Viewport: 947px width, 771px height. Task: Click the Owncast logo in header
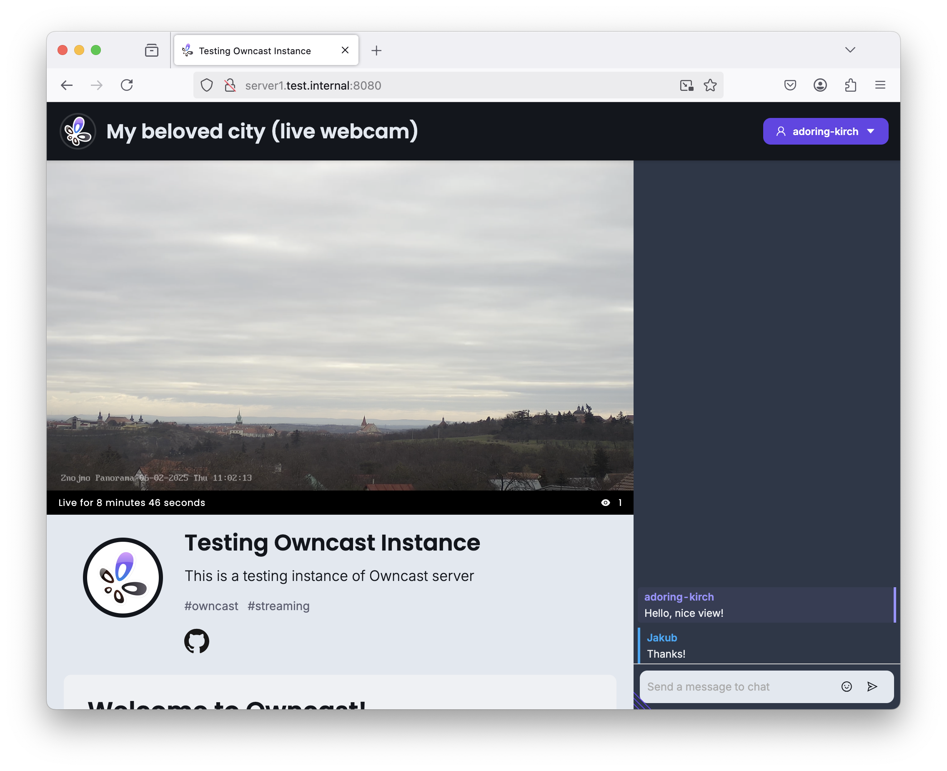tap(78, 131)
